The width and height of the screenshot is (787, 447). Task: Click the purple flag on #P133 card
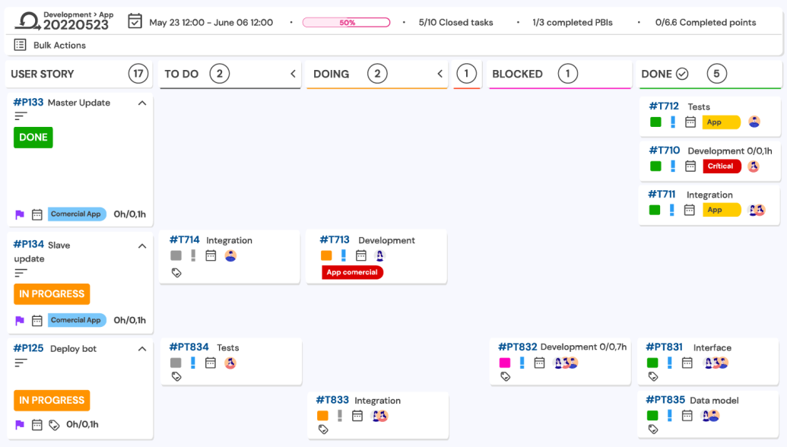click(20, 214)
